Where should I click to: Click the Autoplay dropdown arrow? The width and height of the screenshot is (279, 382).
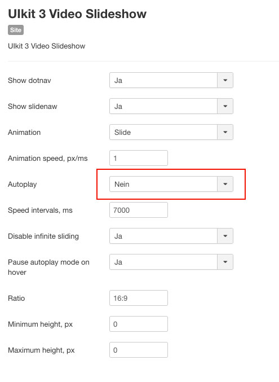pos(225,184)
